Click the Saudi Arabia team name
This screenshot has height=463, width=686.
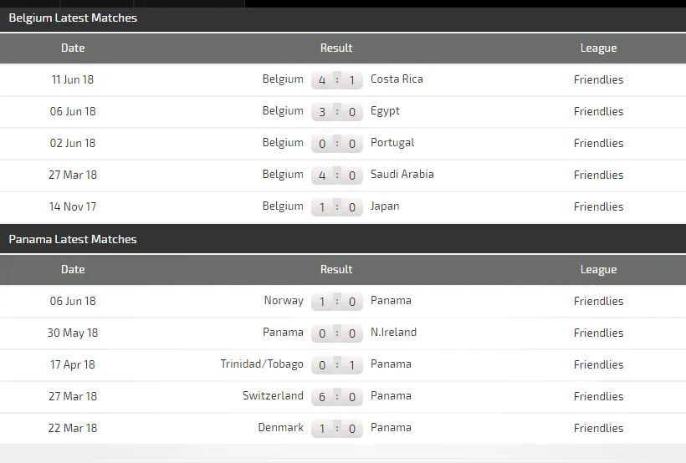pyautogui.click(x=402, y=175)
